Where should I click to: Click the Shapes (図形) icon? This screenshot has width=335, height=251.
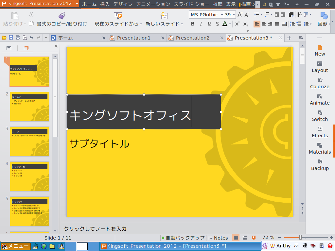(x=324, y=15)
